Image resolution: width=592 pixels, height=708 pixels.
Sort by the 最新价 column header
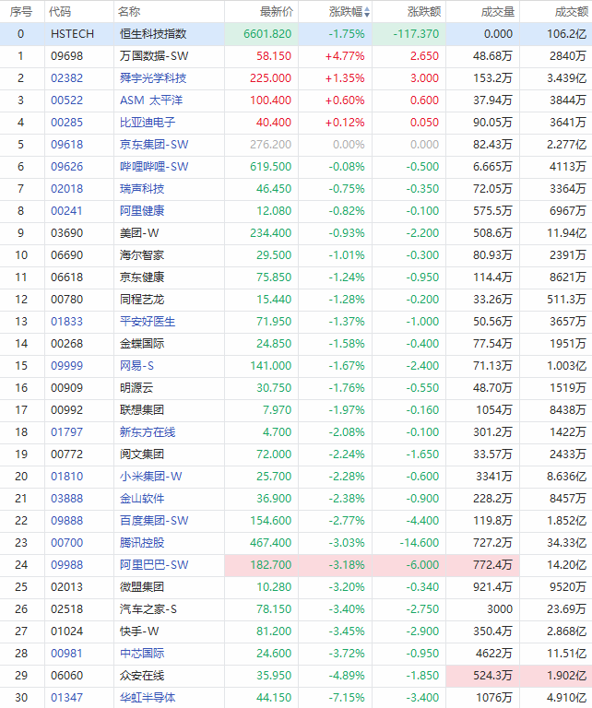pyautogui.click(x=277, y=12)
